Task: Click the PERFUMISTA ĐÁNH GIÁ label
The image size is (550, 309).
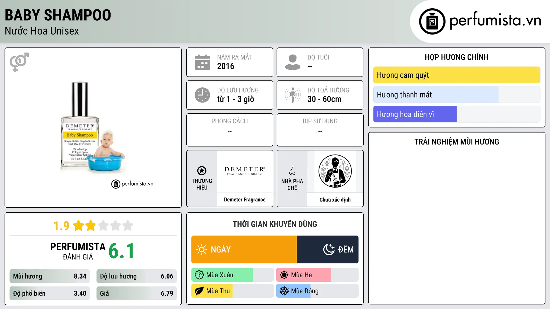Action: pyautogui.click(x=78, y=251)
